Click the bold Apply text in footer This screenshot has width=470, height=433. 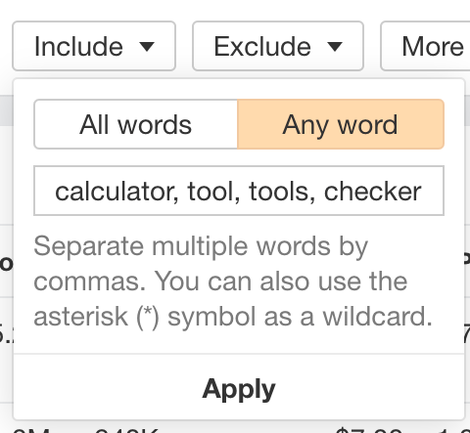point(239,389)
